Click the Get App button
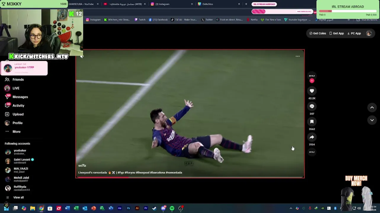The width and height of the screenshot is (380, 213). [x=336, y=33]
